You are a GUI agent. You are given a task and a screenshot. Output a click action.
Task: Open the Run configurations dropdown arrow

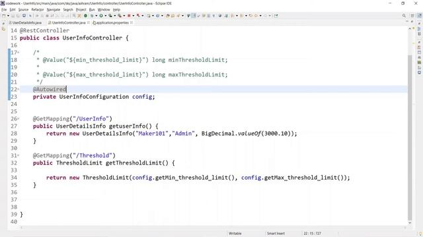[106, 16]
